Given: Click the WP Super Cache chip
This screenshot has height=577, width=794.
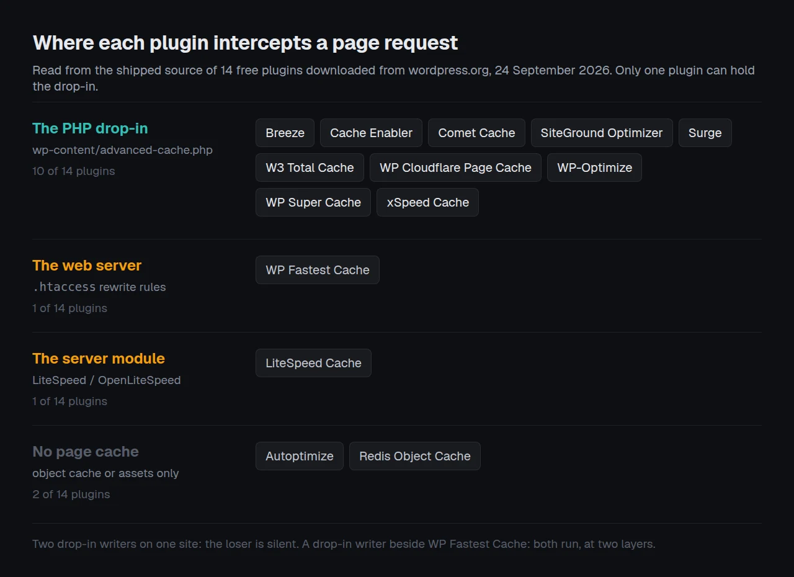Looking at the screenshot, I should click(313, 202).
